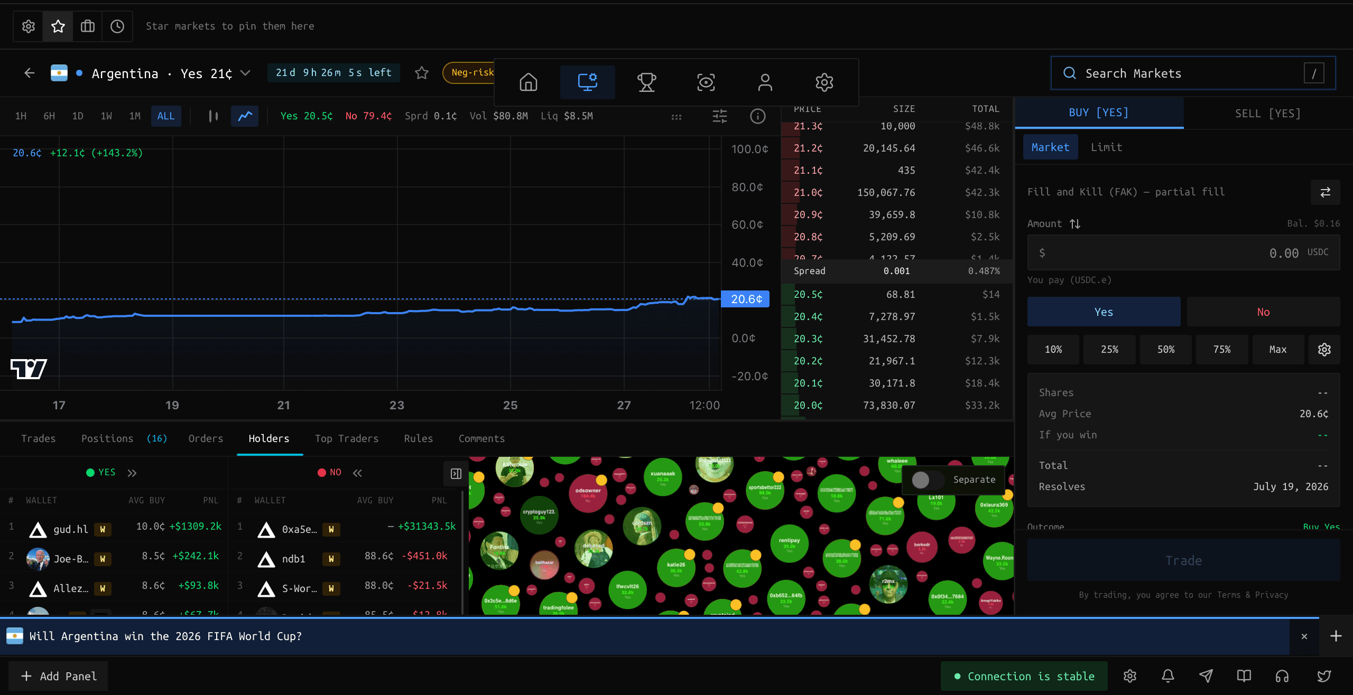Toggle the Amount units up-down arrows
1353x695 pixels.
click(x=1075, y=224)
